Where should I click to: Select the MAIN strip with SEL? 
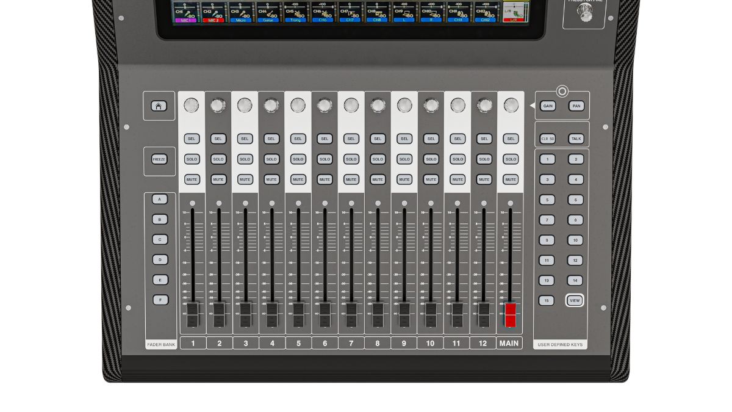(x=511, y=139)
